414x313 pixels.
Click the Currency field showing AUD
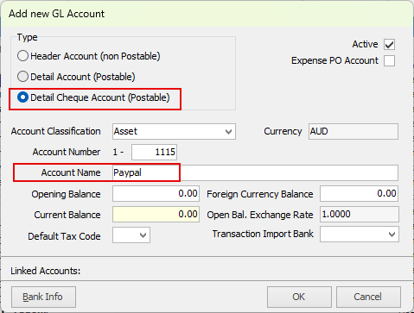click(x=353, y=132)
